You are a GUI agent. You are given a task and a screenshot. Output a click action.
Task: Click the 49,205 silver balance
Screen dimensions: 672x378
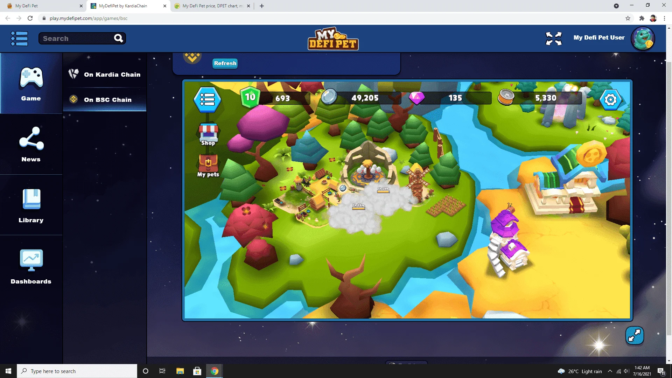click(x=365, y=98)
